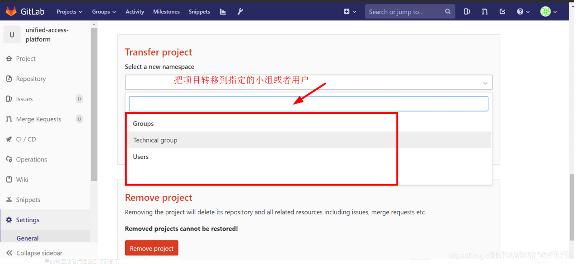Open the Groups dropdown menu
The width and height of the screenshot is (576, 264).
(x=104, y=12)
